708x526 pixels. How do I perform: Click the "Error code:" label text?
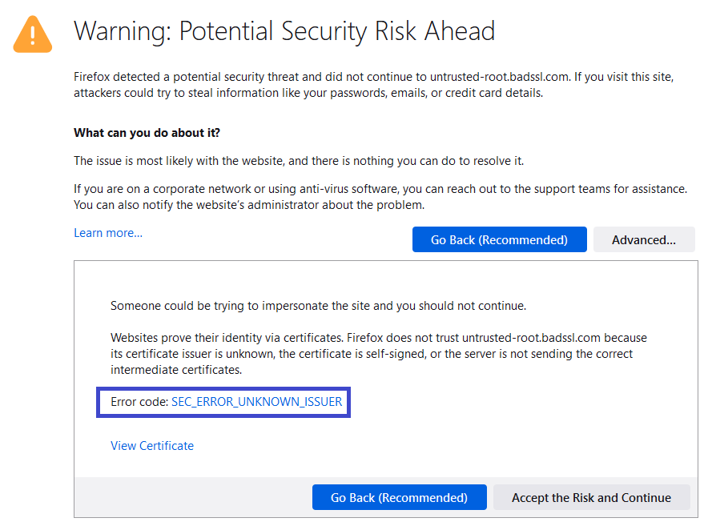tap(139, 402)
